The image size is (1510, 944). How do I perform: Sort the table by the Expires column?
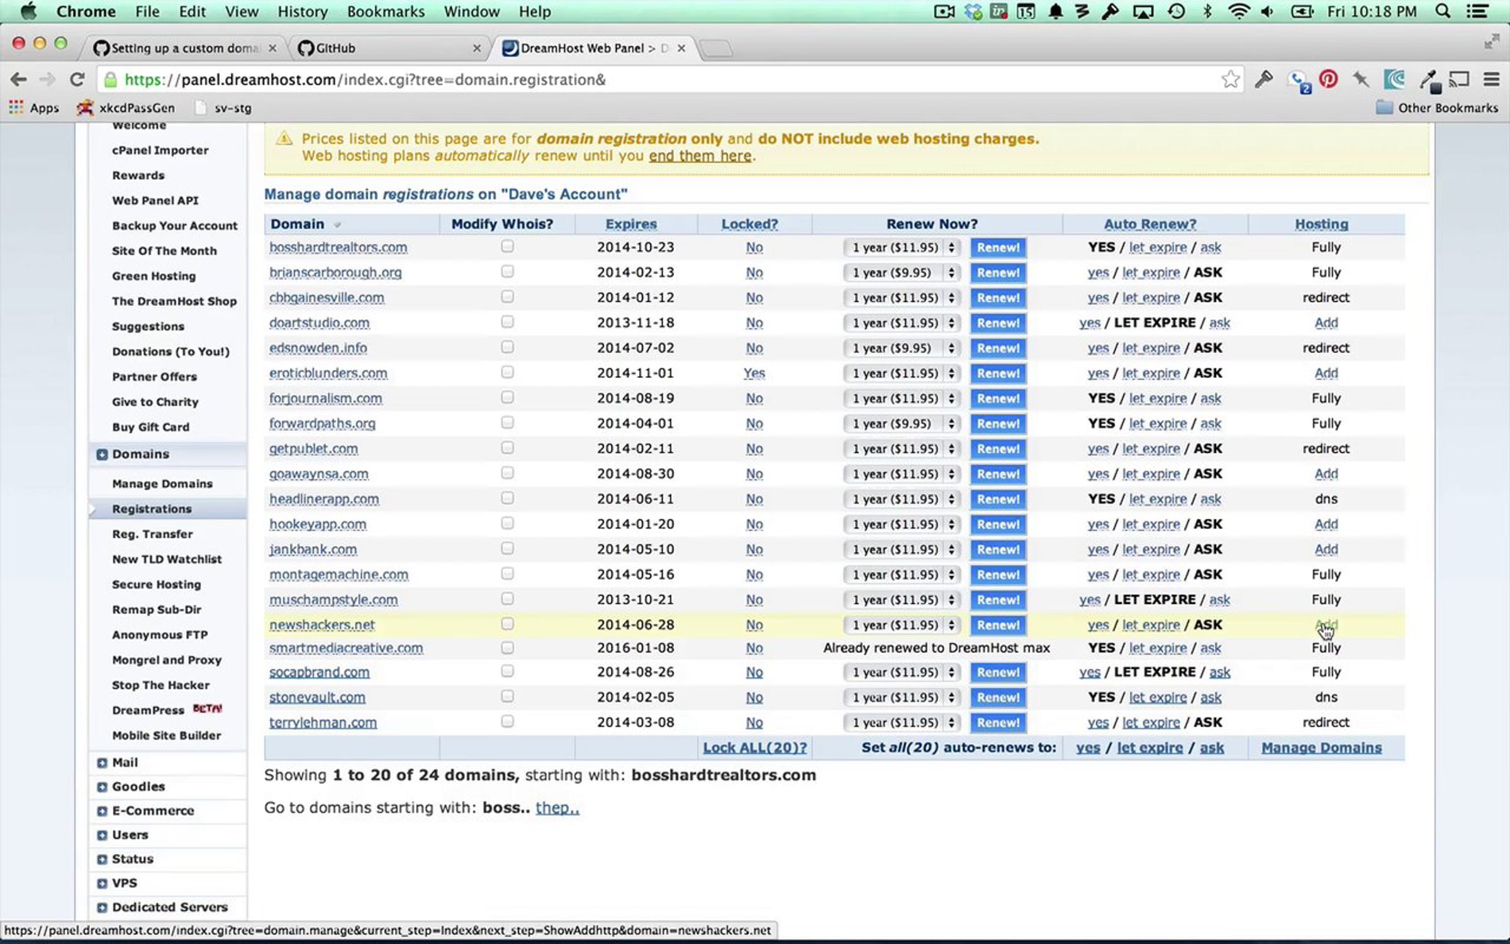click(631, 224)
